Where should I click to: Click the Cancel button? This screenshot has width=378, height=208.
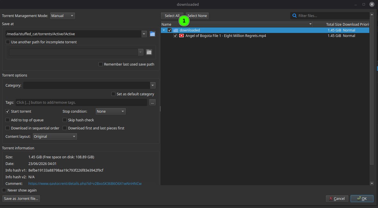click(x=337, y=198)
